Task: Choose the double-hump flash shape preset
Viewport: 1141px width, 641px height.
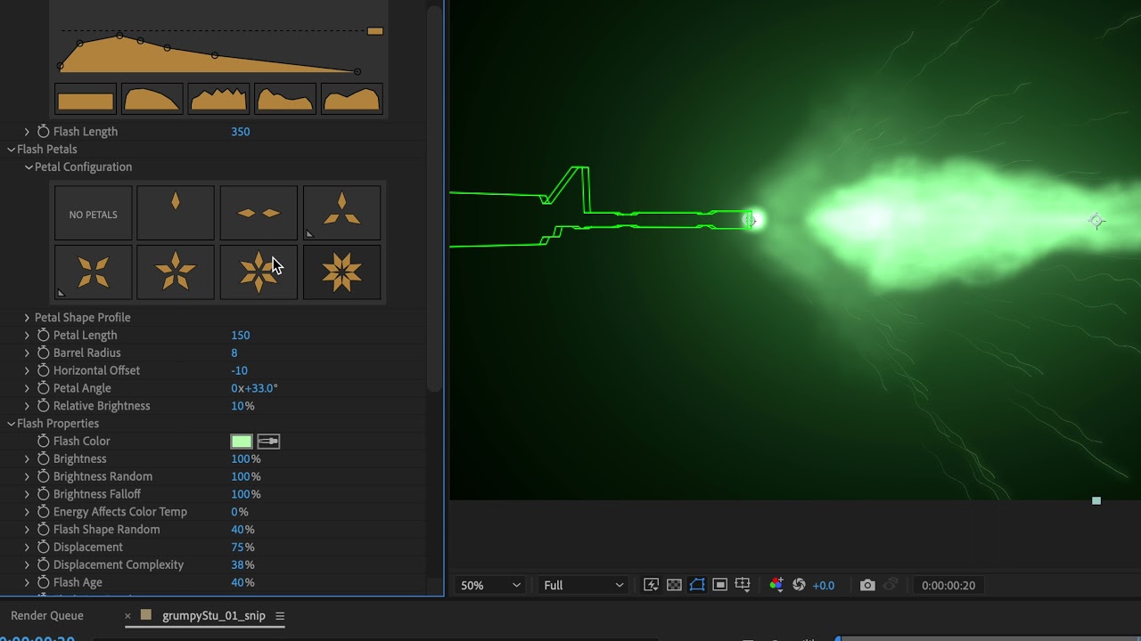Action: click(x=352, y=99)
